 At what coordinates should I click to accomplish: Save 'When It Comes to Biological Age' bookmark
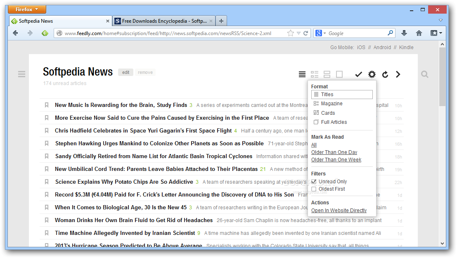pos(47,208)
